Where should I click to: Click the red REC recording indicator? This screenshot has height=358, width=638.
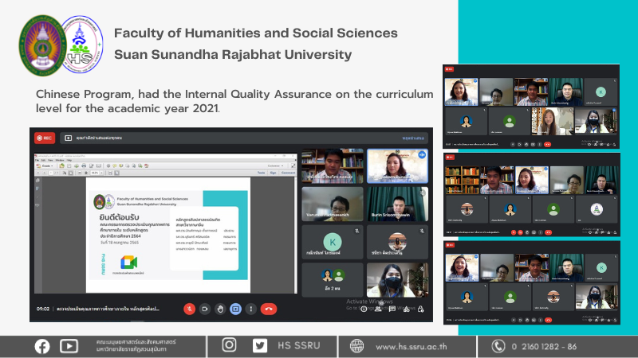44,137
